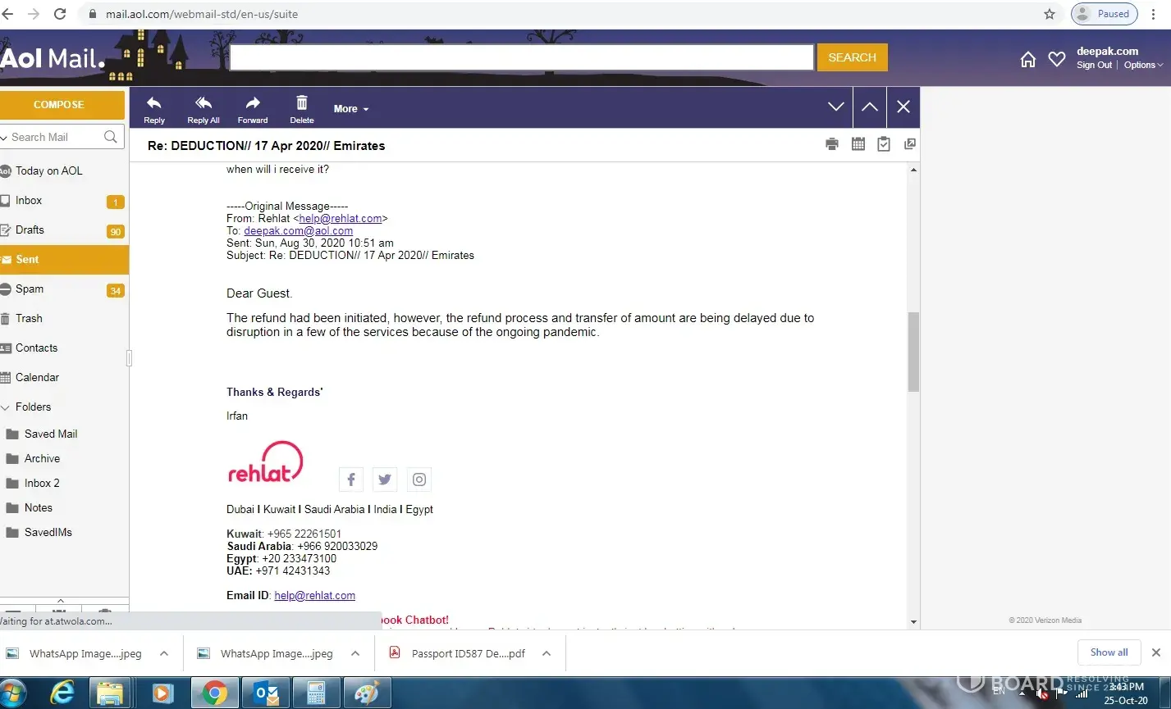Viewport: 1171px width, 709px height.
Task: Show next message with down chevron
Action: click(x=835, y=107)
